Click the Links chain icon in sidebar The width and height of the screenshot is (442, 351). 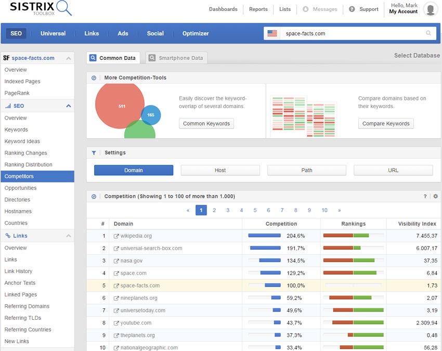click(x=8, y=236)
